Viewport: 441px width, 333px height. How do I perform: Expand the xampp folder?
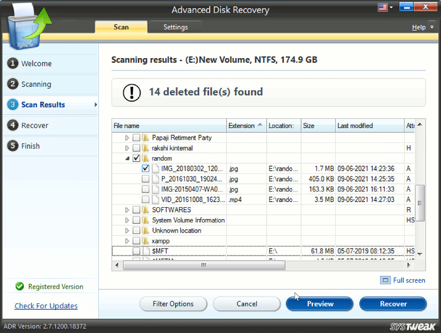tap(128, 241)
